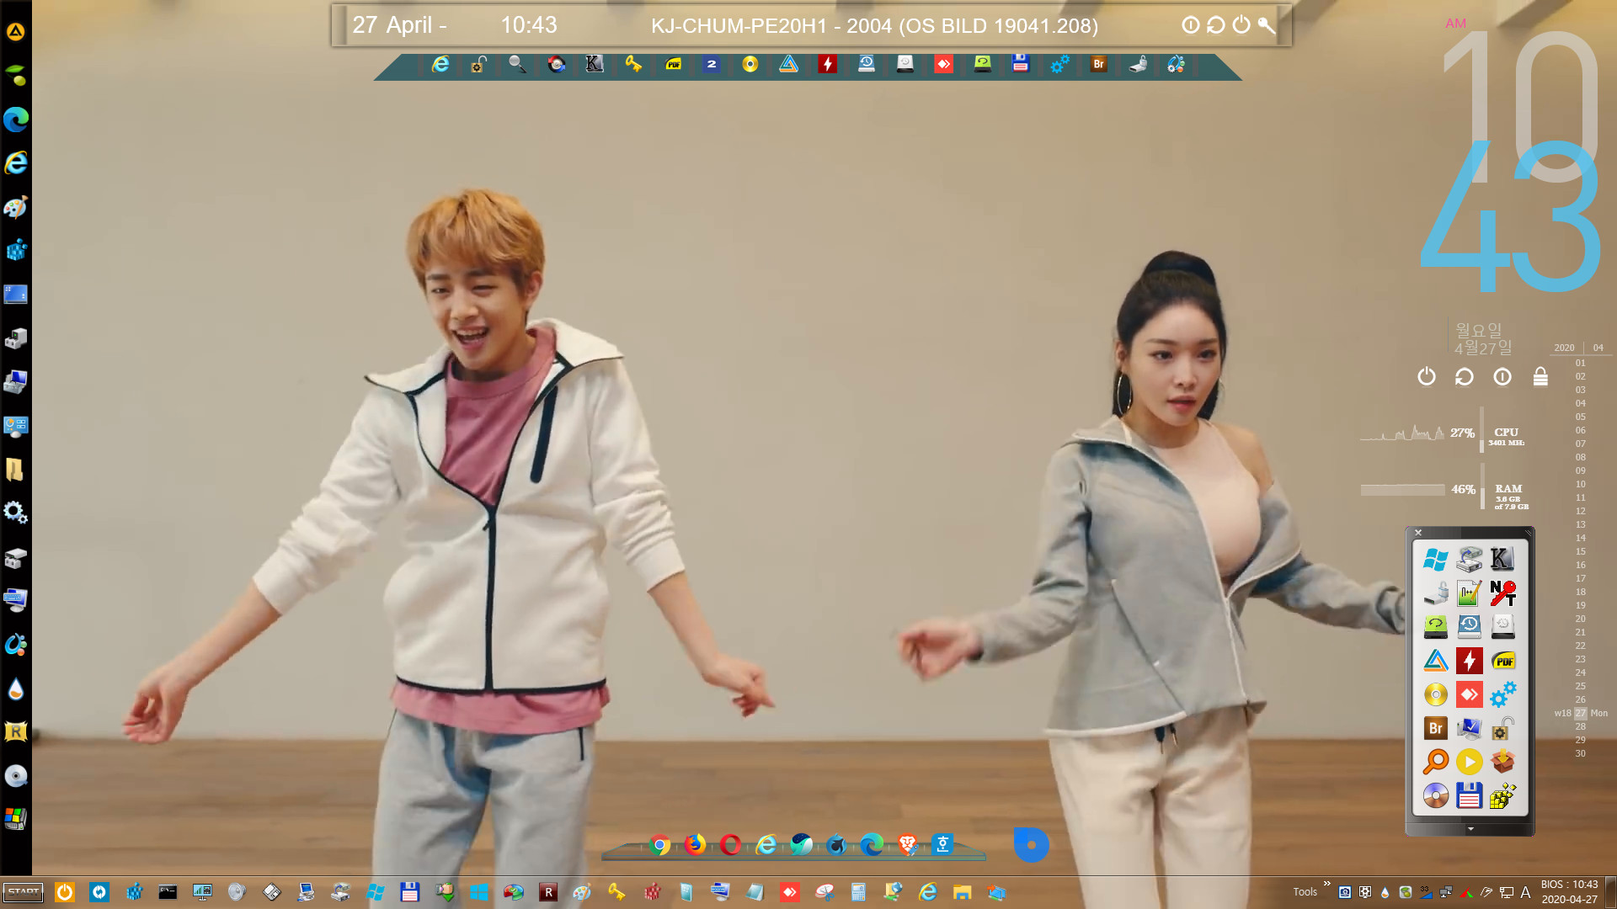Click the desktop widget shutdown power icon
This screenshot has width=1617, height=909.
1426,376
